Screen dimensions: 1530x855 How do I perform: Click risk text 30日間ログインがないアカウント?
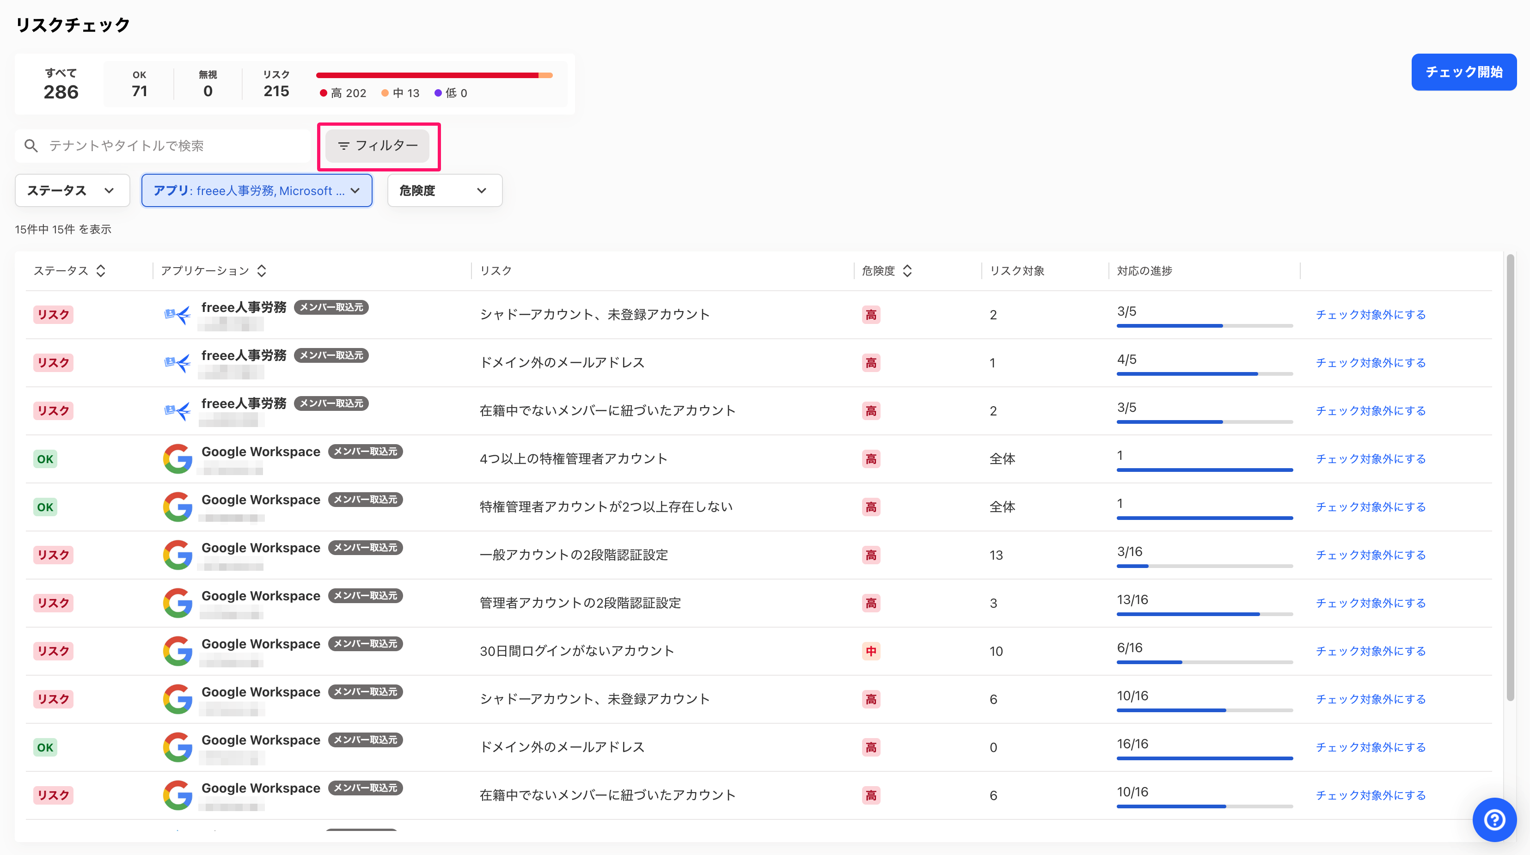click(577, 651)
